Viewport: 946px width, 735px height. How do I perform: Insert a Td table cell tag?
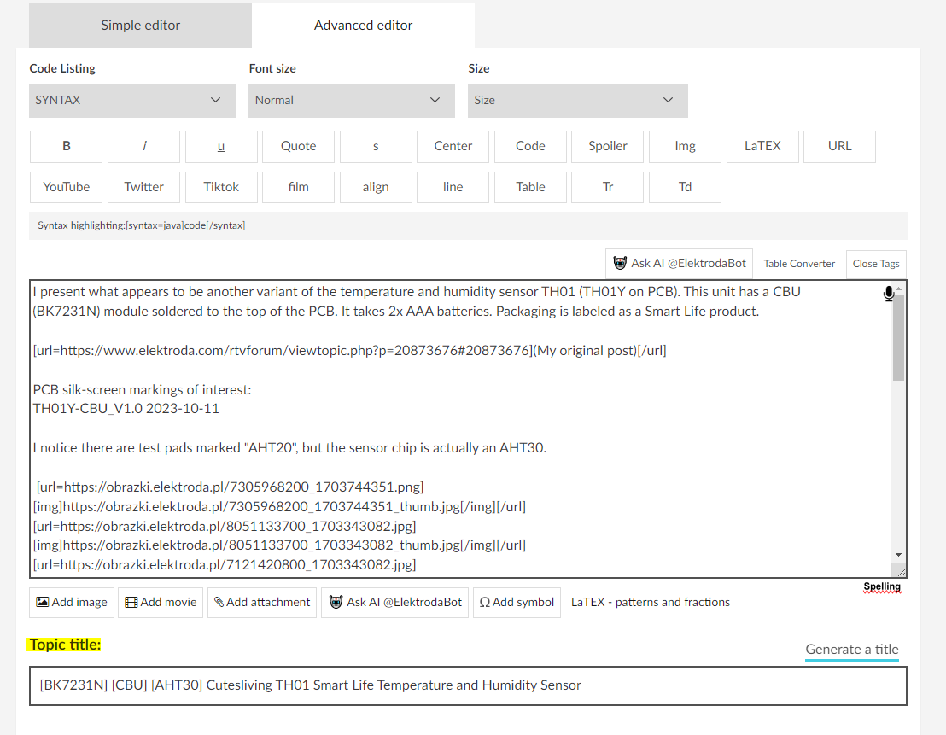685,187
